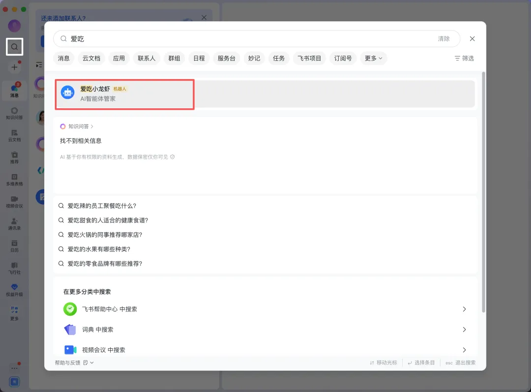Click the three-dot icon at sidebar bottom
This screenshot has width=531, height=392.
pos(15,368)
